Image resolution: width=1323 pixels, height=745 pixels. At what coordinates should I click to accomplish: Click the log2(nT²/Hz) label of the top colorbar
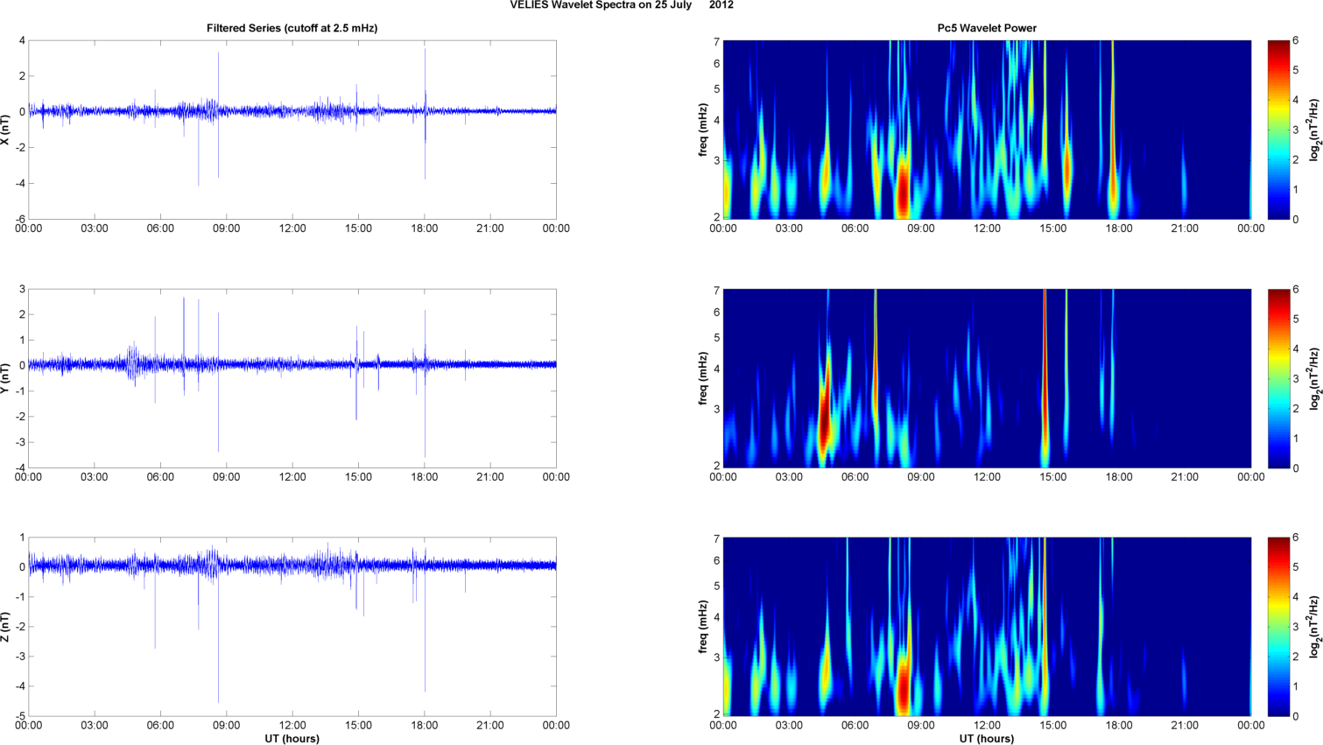point(1314,130)
